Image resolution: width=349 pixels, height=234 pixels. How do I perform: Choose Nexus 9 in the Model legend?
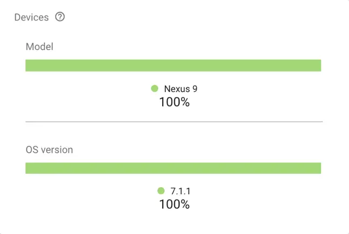[177, 89]
